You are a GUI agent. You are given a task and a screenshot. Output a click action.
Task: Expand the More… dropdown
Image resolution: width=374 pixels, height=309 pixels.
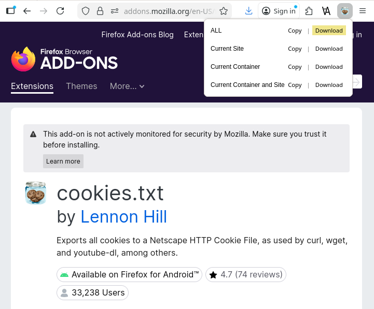tap(127, 86)
